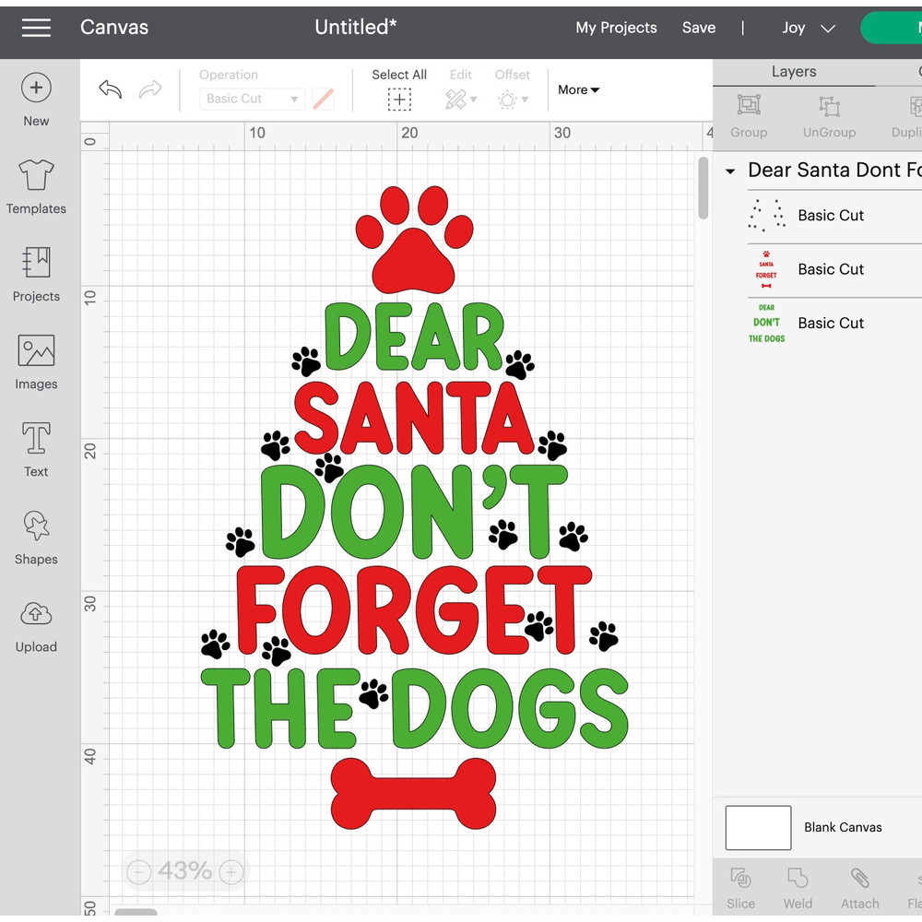This screenshot has width=922, height=922.
Task: Switch to the Layers tab
Action: point(793,72)
